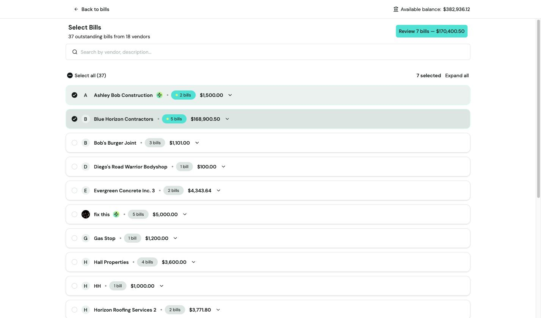Toggle the Select all (37) checkbox
Image resolution: width=541 pixels, height=318 pixels.
coord(70,75)
